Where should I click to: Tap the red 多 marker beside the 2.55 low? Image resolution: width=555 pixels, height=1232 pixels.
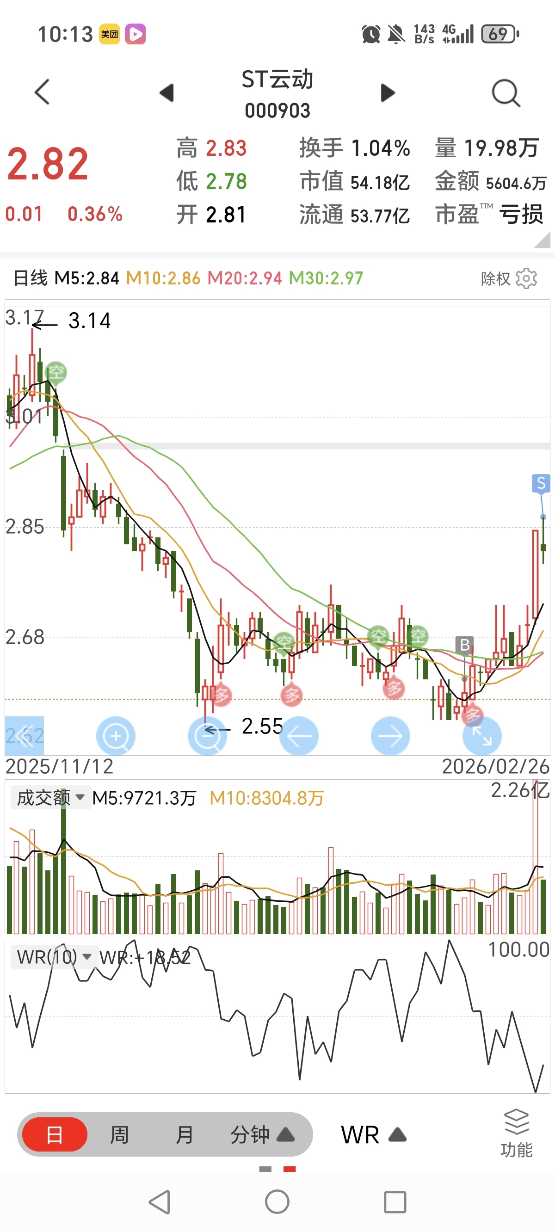(221, 695)
